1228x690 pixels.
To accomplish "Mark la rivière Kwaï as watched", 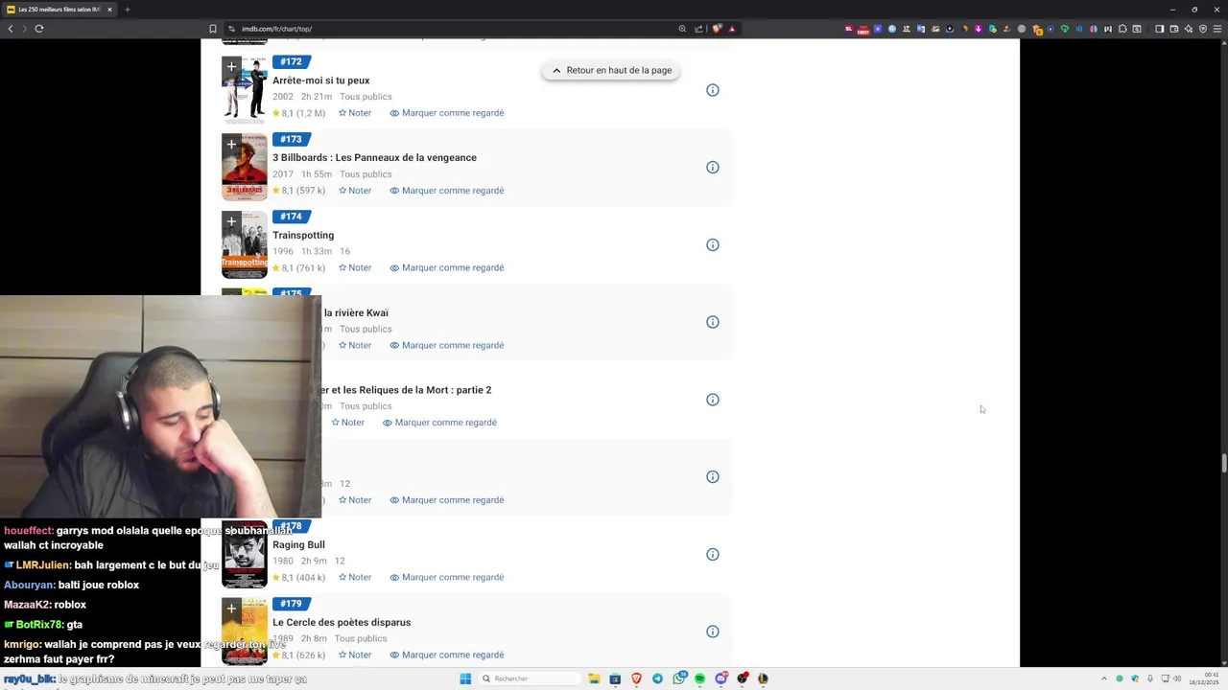I will (x=446, y=345).
